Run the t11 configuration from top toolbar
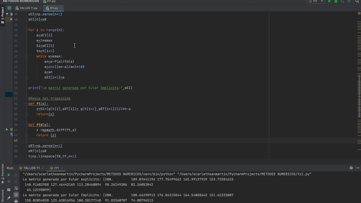Screen dimensions: 361x203 tap(329, 1)
